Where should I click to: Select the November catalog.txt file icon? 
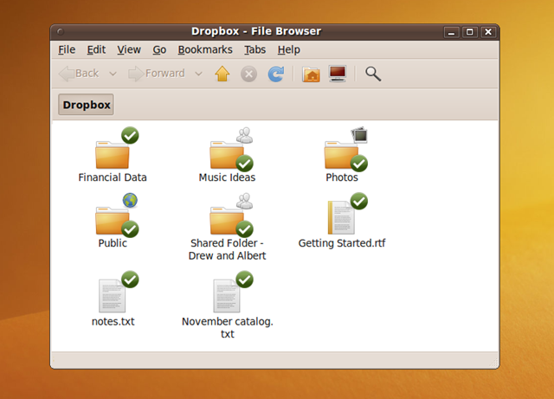[x=227, y=296]
